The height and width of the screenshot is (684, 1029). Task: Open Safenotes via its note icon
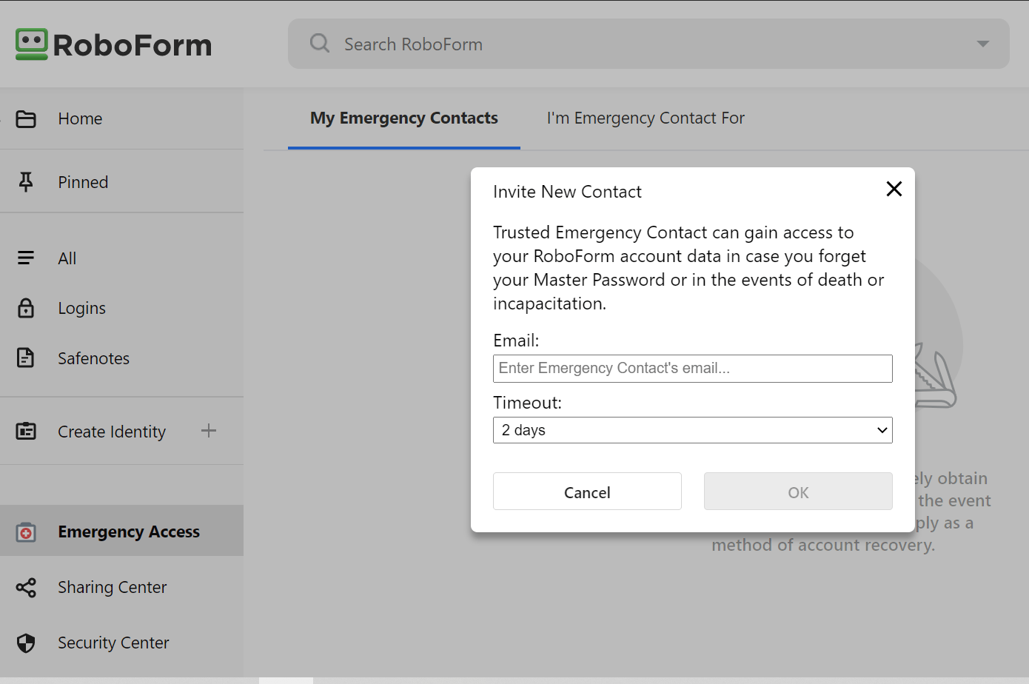coord(27,358)
